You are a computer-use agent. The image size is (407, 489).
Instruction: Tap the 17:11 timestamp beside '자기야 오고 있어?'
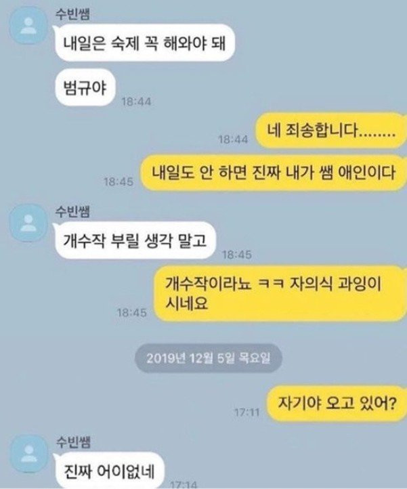click(247, 412)
